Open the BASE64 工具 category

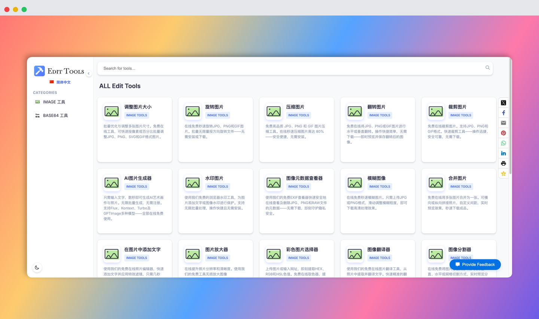click(55, 115)
